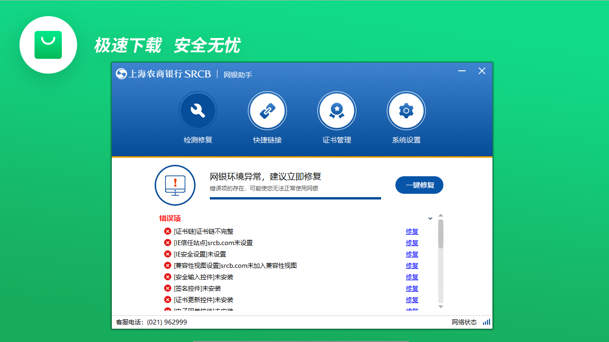Click the scrollbar up arrow
The image size is (609, 342).
pos(441,215)
